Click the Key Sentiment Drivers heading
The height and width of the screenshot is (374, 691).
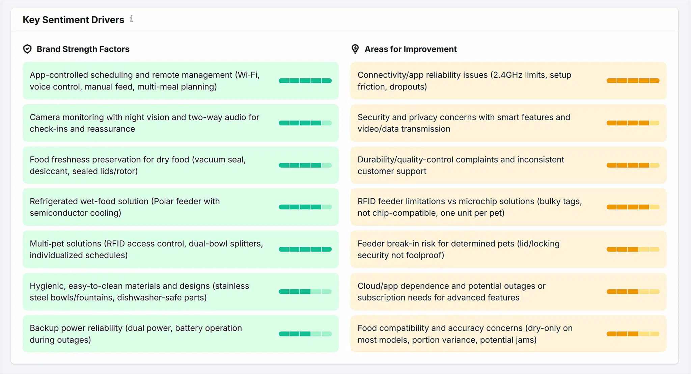click(x=74, y=20)
